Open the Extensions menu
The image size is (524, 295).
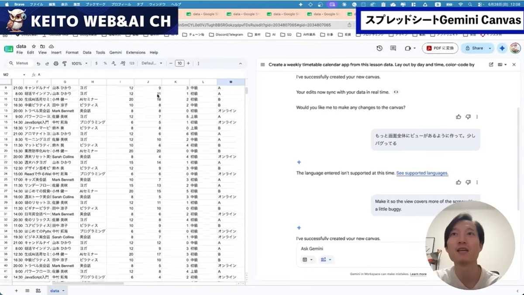click(x=136, y=52)
